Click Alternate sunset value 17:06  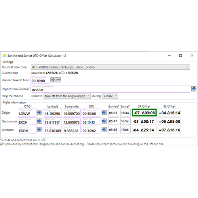point(125,129)
